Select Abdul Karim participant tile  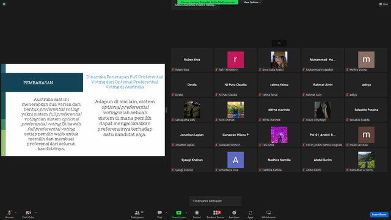click(323, 160)
